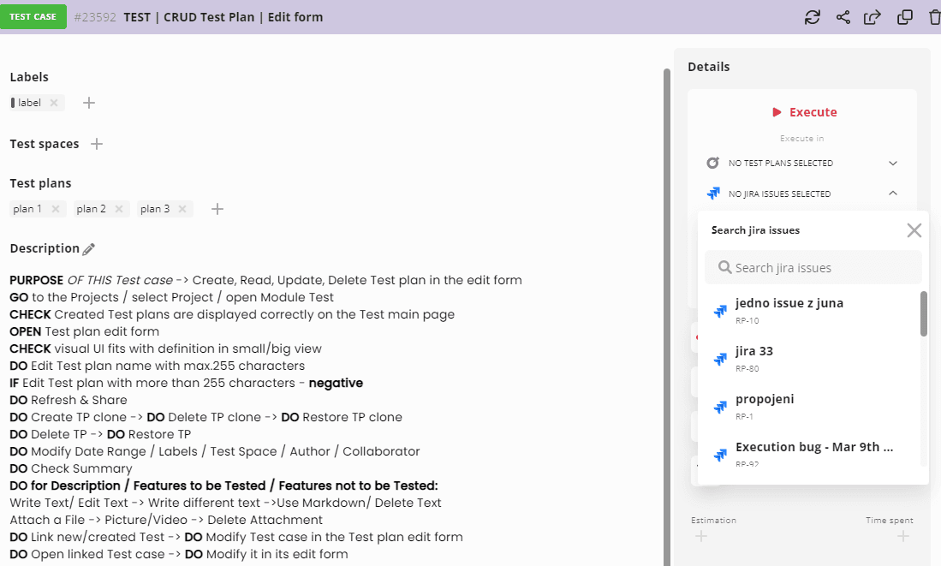Click 'DO Refresh & Share' line
Screen dimensions: 941x566
coord(68,400)
